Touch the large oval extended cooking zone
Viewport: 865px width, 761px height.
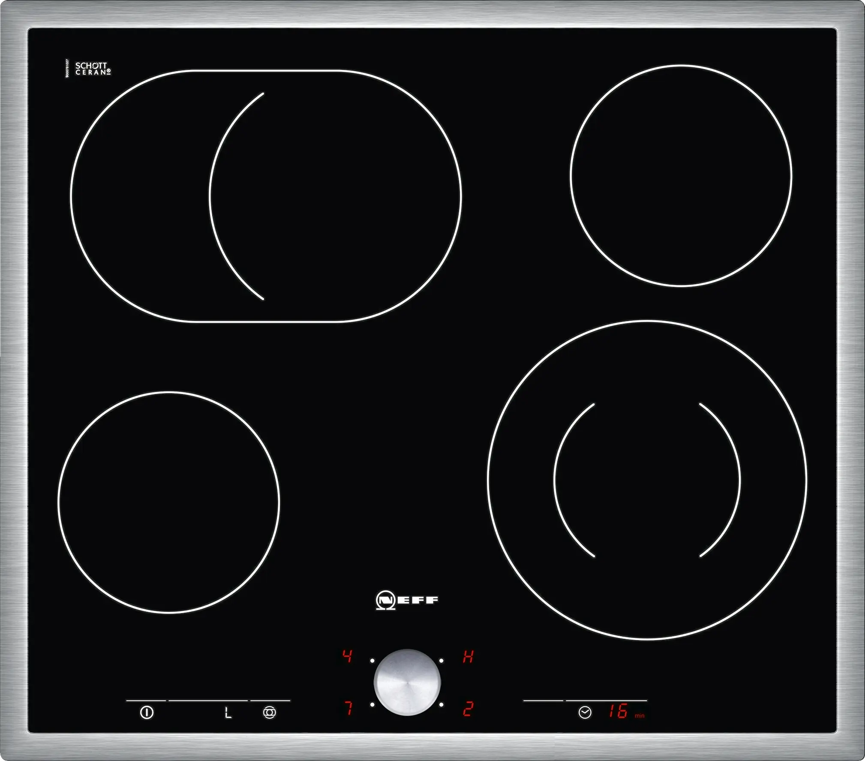266,196
